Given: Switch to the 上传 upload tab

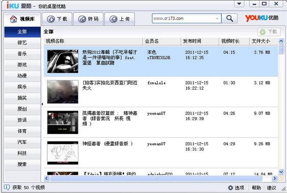Looking at the screenshot, I should click(x=120, y=19).
